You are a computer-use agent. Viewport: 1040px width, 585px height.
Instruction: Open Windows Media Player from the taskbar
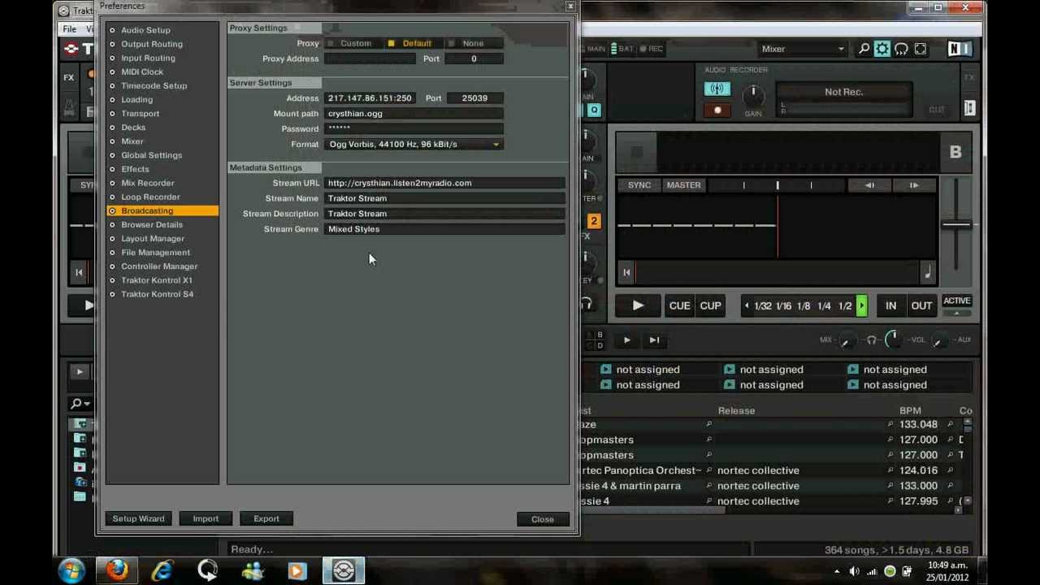(297, 570)
